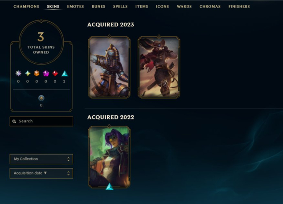This screenshot has height=204, width=283.
Task: Click the white Transcendent rarity gem icon
Action: point(18,73)
